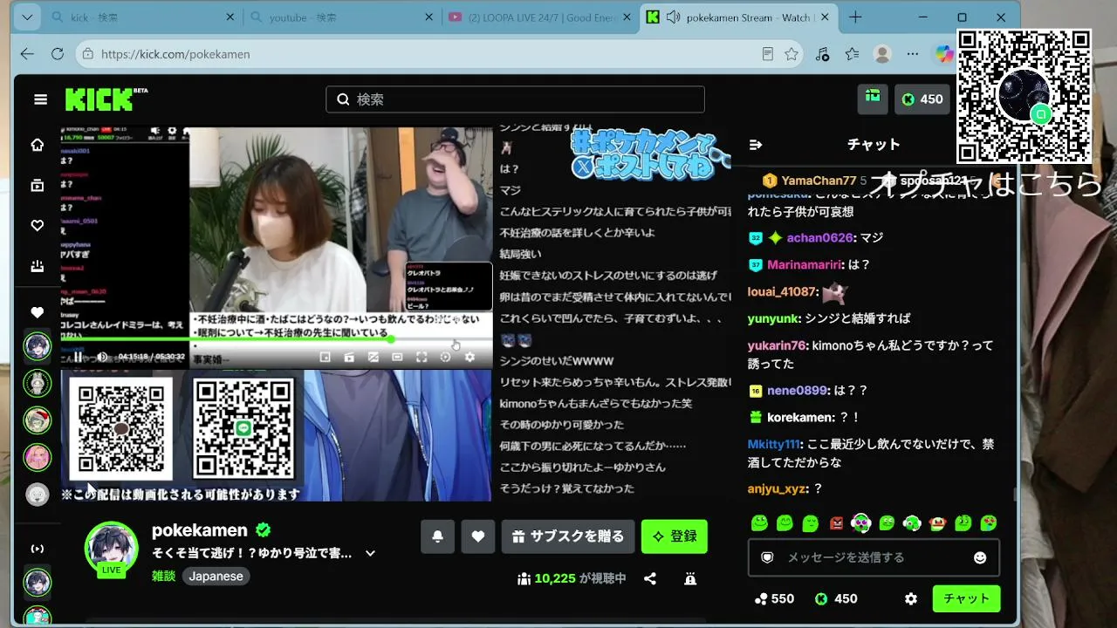
Task: Pause the stream video
Action: point(79,357)
